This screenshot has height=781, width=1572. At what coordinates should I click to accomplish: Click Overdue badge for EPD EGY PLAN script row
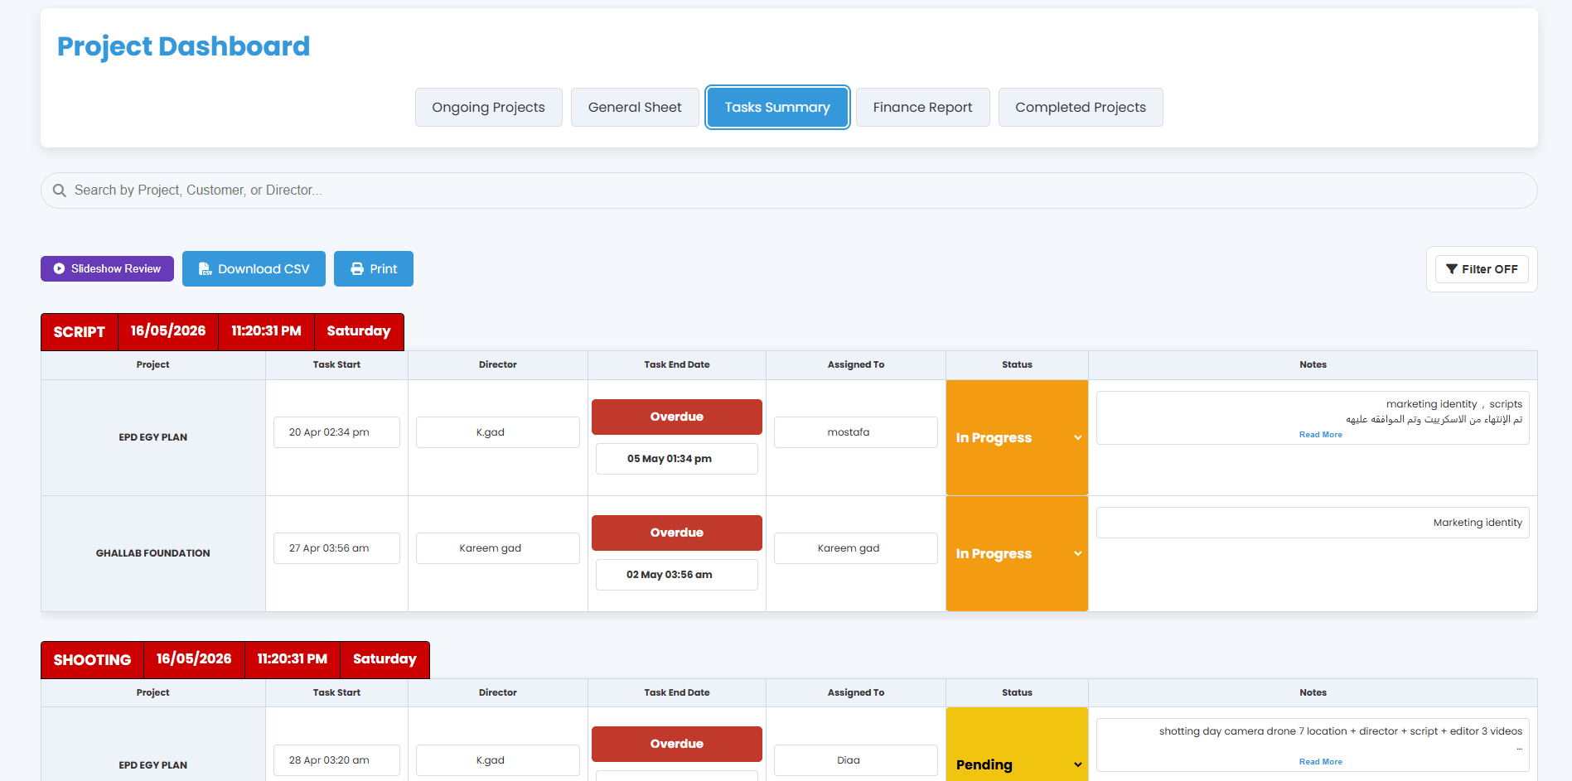point(676,417)
